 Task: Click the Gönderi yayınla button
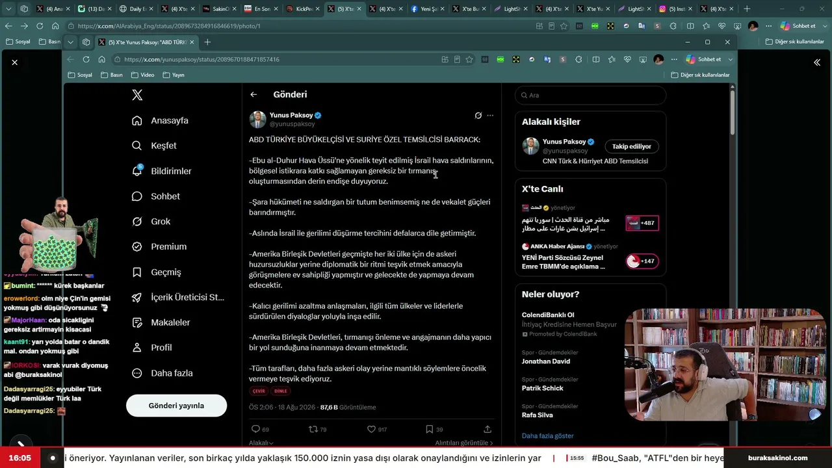(176, 406)
